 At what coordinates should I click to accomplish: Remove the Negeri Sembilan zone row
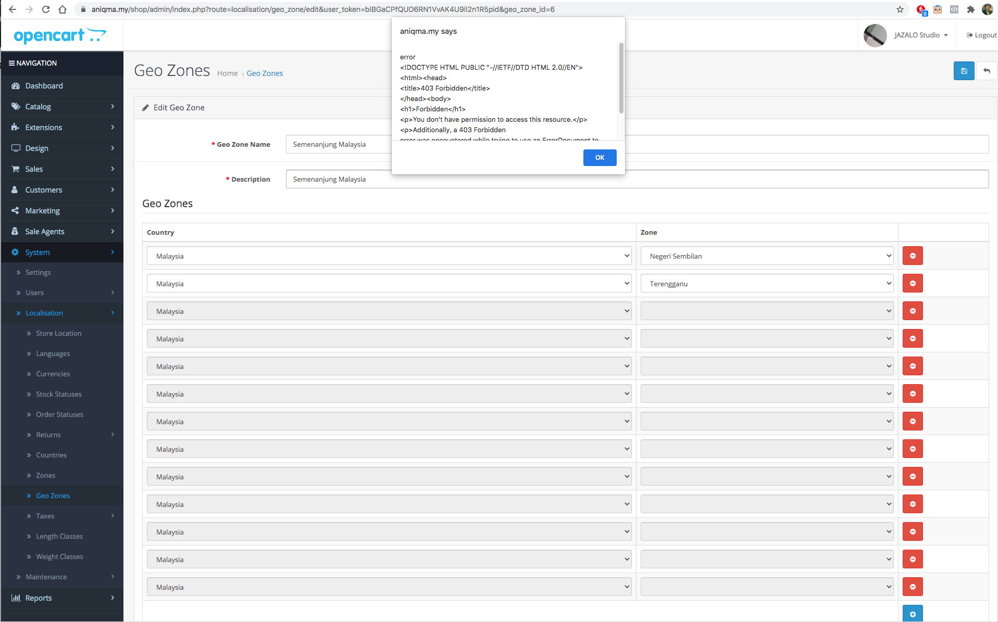click(x=913, y=256)
